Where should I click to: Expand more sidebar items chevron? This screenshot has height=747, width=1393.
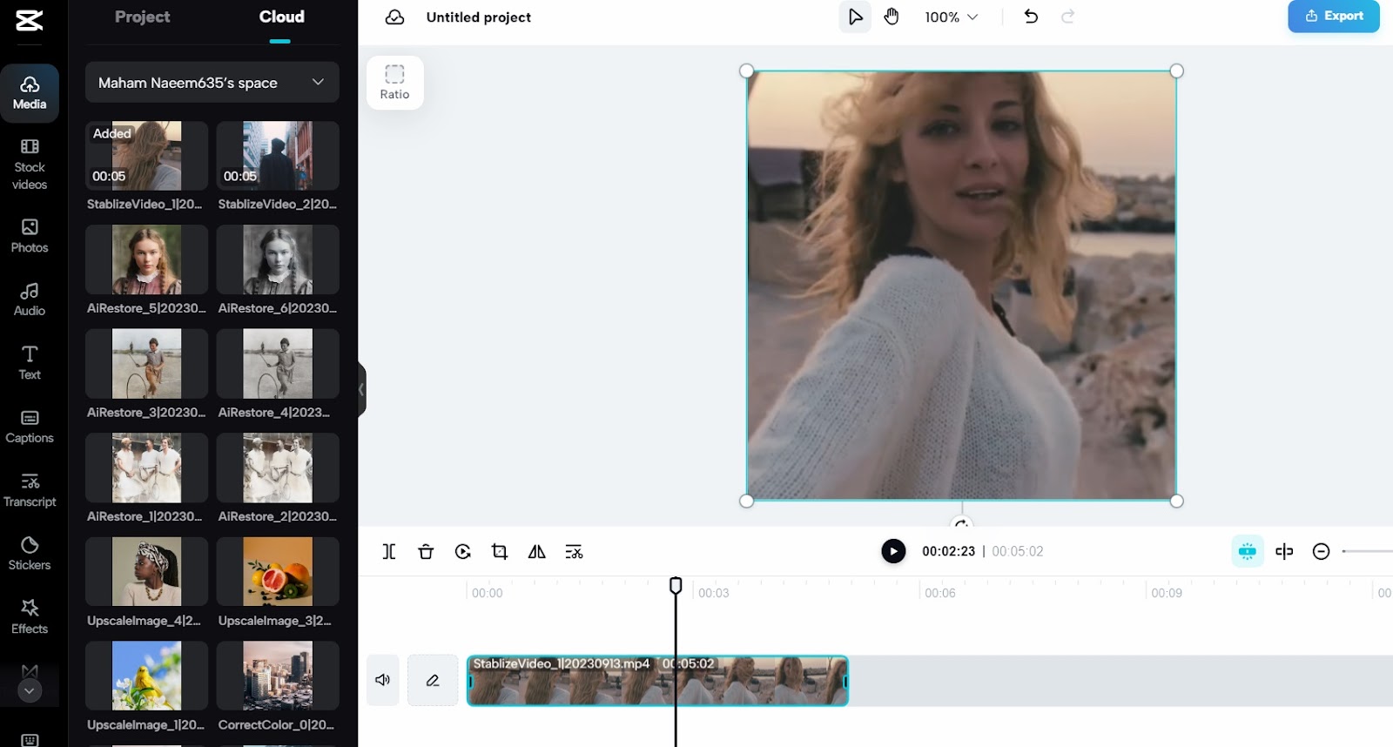point(30,690)
